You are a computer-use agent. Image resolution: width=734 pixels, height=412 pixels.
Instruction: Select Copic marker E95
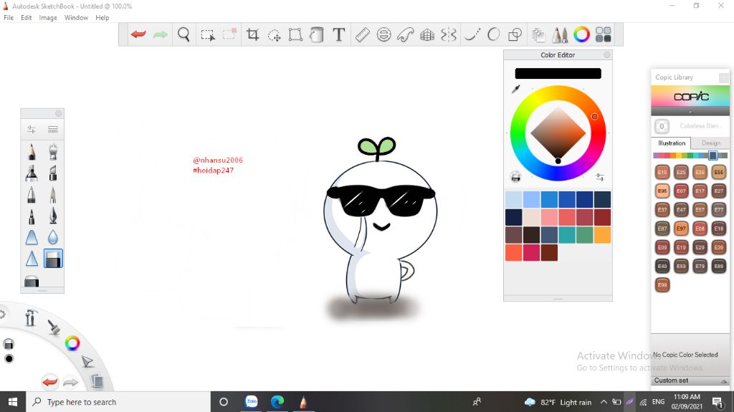[662, 191]
